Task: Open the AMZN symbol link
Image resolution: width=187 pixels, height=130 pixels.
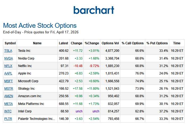Action: 9,96
